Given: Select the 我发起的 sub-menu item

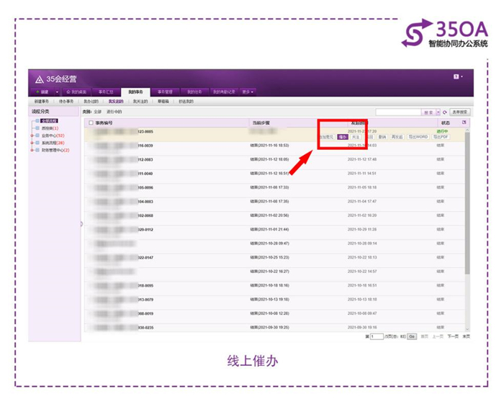Looking at the screenshot, I should click(x=116, y=102).
